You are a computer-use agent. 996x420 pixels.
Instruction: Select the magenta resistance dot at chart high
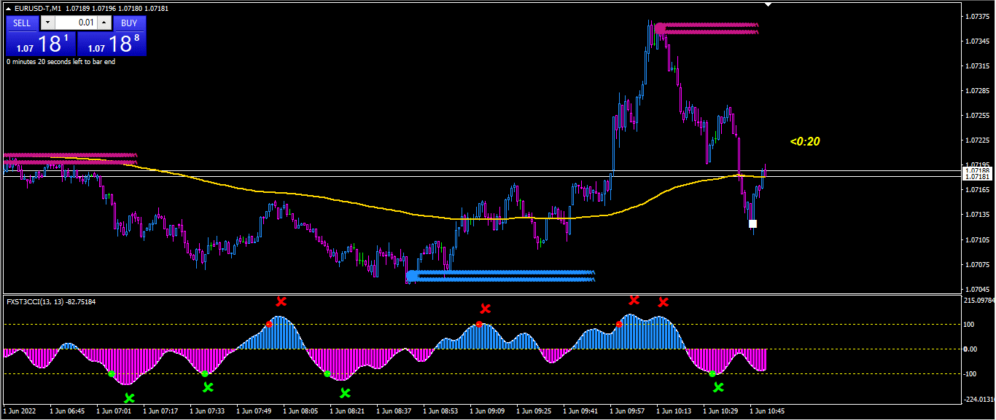click(660, 28)
